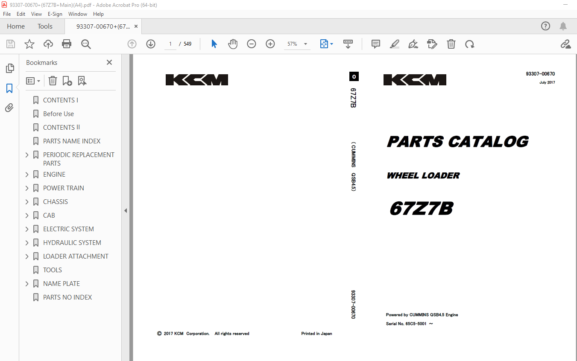Expand the LOADER ATTACHMENT bookmark
Image resolution: width=577 pixels, height=361 pixels.
click(27, 256)
